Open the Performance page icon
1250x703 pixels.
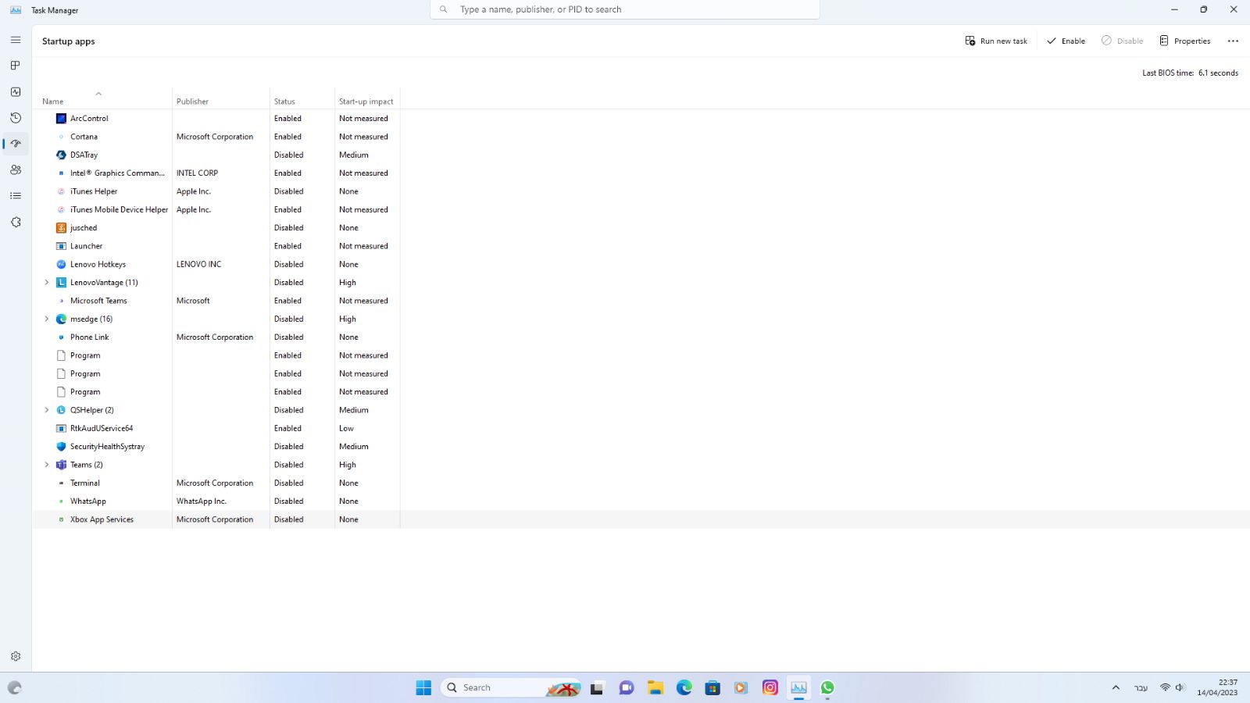coord(16,91)
